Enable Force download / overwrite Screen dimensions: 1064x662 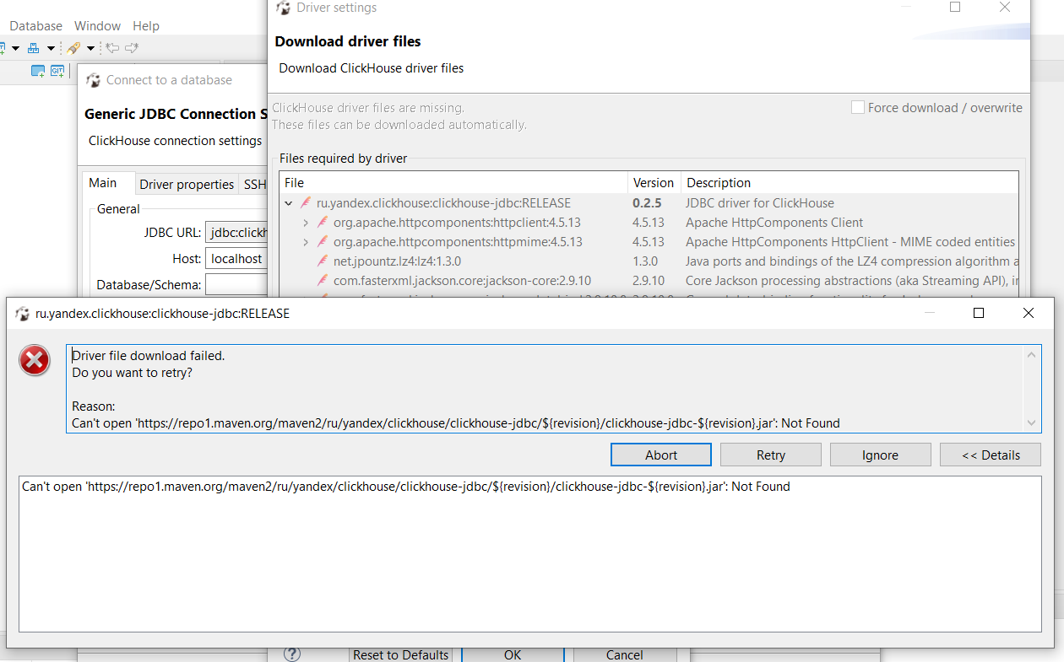[858, 107]
